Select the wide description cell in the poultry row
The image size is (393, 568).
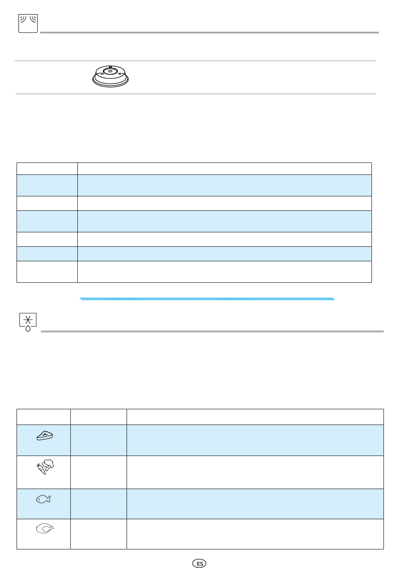click(x=255, y=534)
